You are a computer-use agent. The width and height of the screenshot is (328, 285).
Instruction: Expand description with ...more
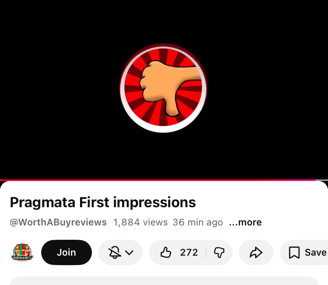tap(245, 222)
